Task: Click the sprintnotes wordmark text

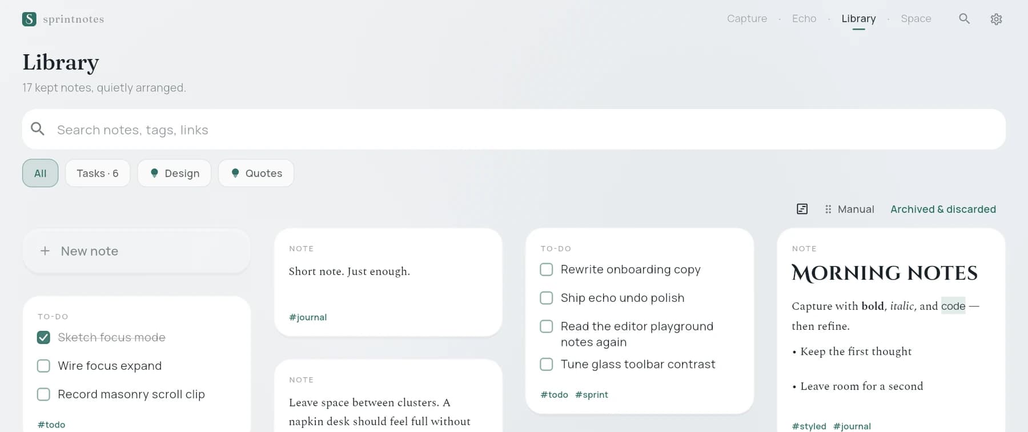Action: point(74,19)
